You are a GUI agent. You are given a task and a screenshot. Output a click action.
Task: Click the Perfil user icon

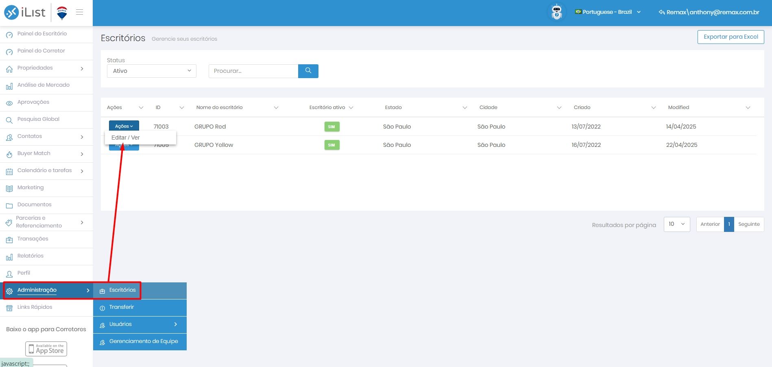click(9, 274)
